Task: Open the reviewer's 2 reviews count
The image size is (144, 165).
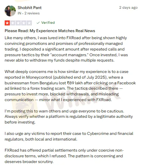Action: click(x=32, y=13)
